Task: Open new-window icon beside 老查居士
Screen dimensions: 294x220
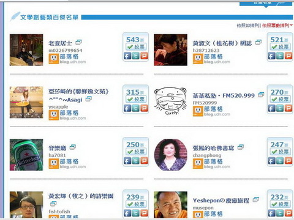Action: 78,42
